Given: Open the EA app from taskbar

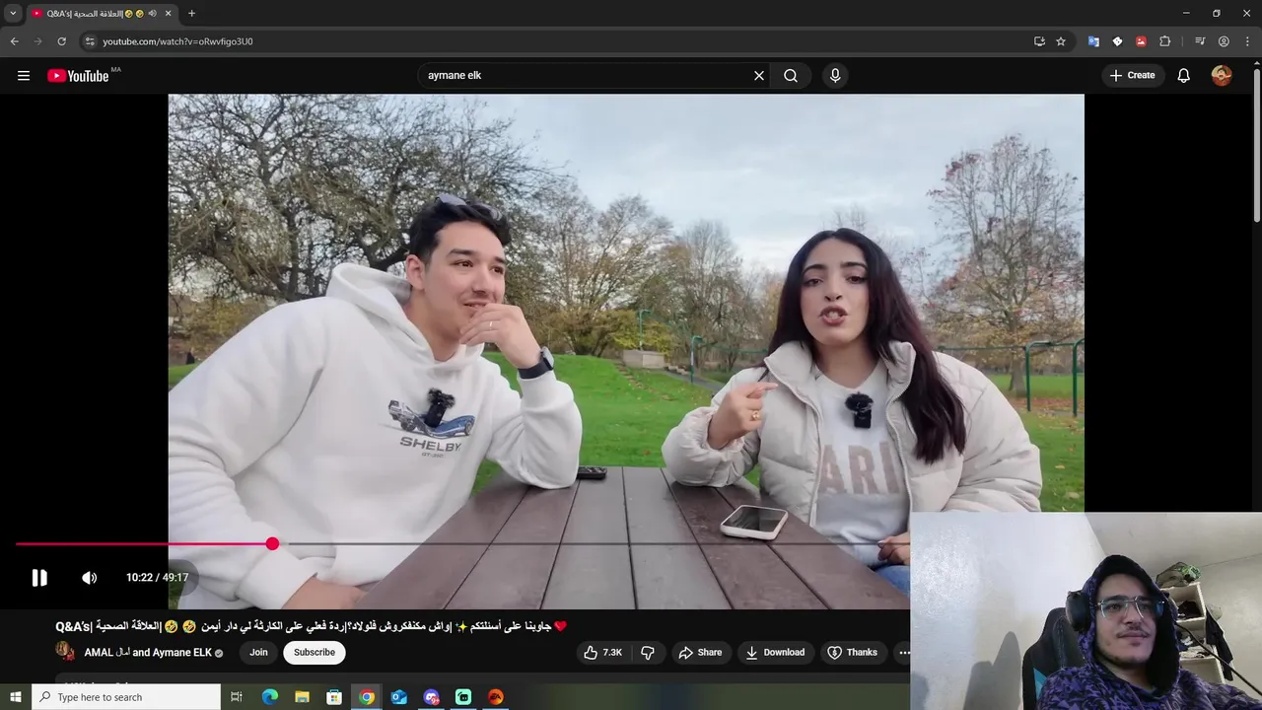Looking at the screenshot, I should tap(496, 697).
